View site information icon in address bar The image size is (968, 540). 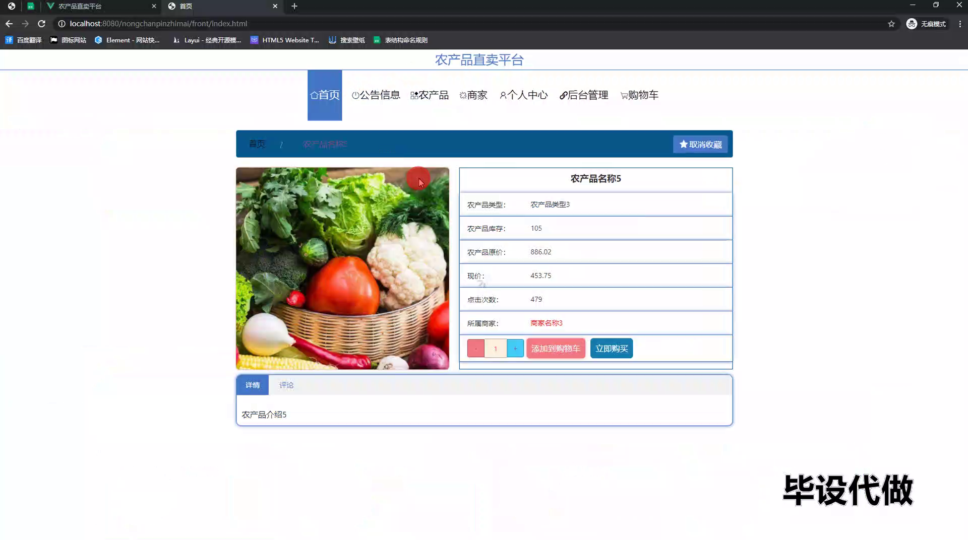(x=62, y=24)
